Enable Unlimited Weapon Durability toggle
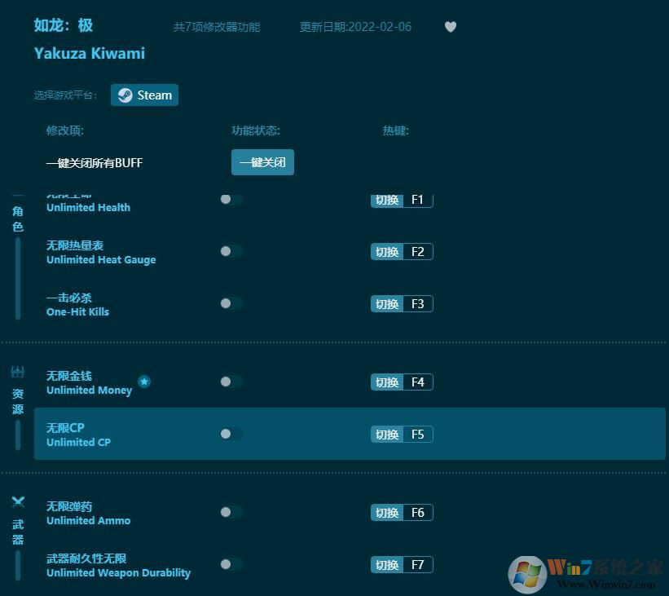 pyautogui.click(x=231, y=564)
